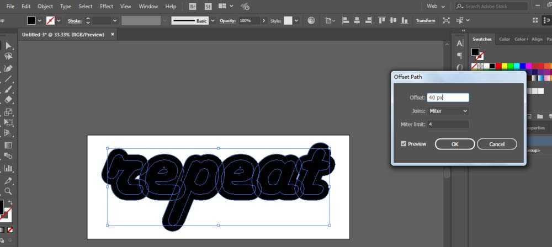Click the Offset value input field
This screenshot has height=247, width=552.
pos(448,98)
